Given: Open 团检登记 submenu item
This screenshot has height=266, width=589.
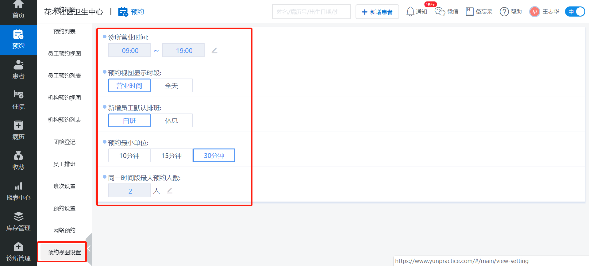Looking at the screenshot, I should click(x=64, y=142).
